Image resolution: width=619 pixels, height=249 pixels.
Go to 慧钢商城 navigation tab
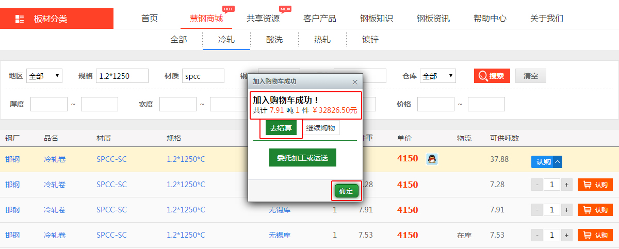(x=206, y=19)
